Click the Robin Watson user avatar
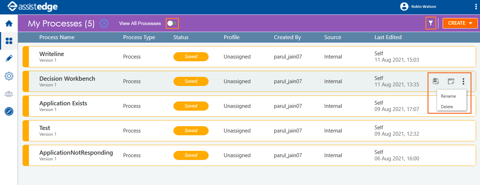480x185 pixels. point(404,7)
